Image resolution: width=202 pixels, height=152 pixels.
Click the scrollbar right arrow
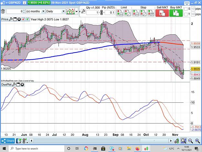click(x=171, y=141)
